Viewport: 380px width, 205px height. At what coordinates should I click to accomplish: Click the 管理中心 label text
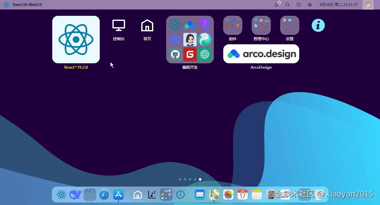pyautogui.click(x=261, y=39)
